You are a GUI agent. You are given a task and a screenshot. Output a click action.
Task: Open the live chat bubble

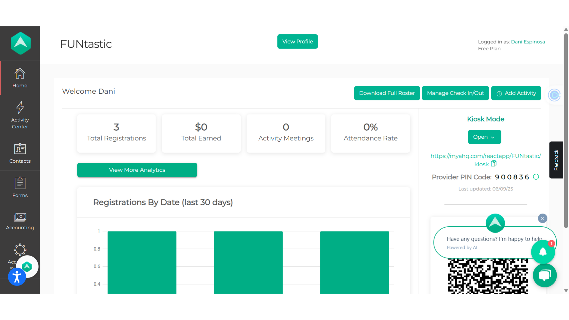[x=545, y=275]
